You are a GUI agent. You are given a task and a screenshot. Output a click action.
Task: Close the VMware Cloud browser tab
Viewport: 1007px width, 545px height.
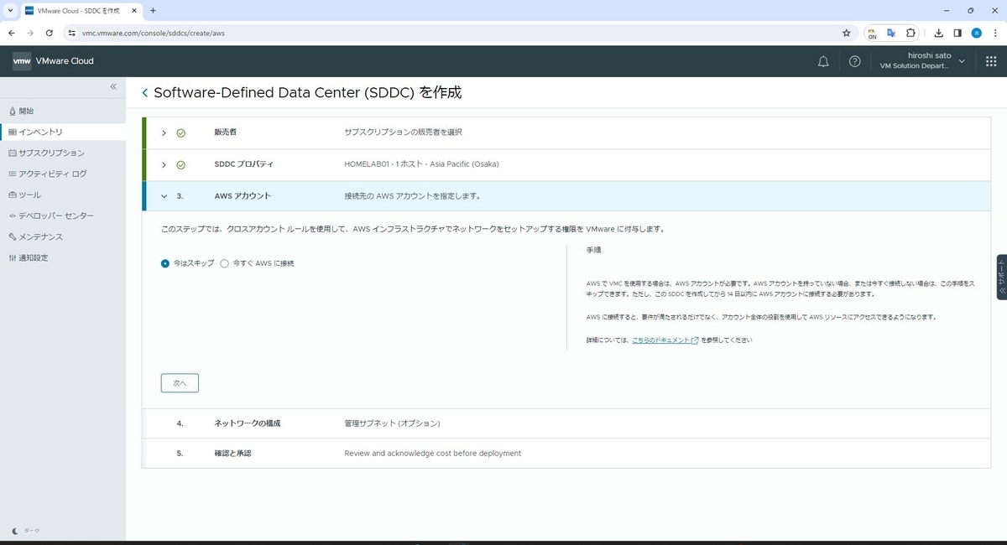tap(133, 10)
